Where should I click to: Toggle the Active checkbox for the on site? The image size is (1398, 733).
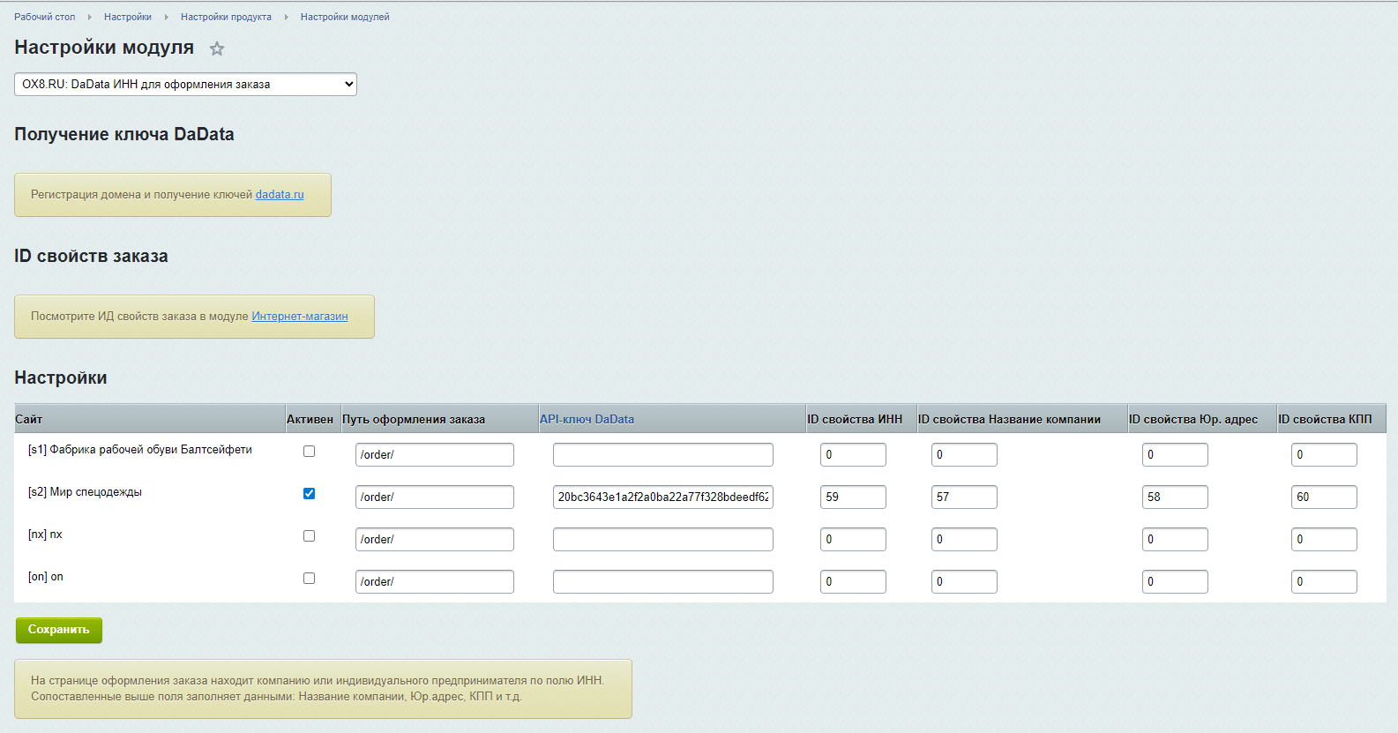coord(309,579)
